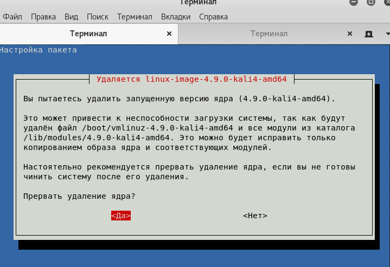Click the question Прервать удаление ядра?
Image resolution: width=390 pixels, height=267 pixels.
pos(79,196)
